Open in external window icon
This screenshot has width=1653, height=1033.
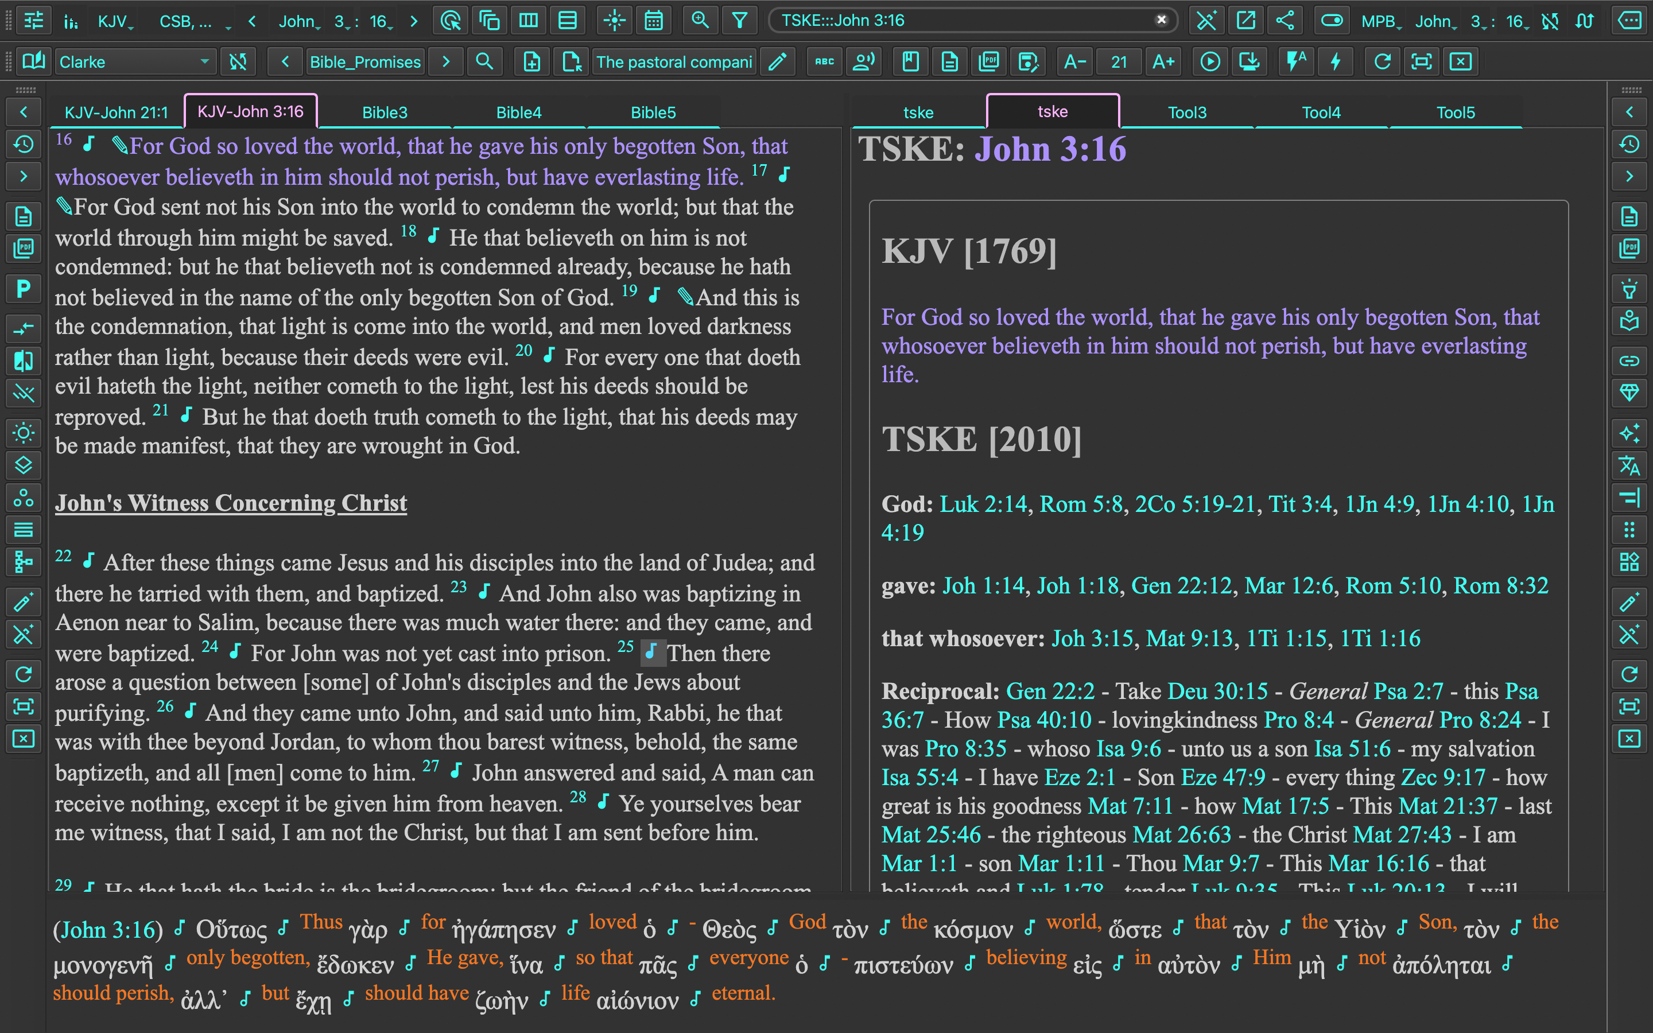coord(1245,21)
